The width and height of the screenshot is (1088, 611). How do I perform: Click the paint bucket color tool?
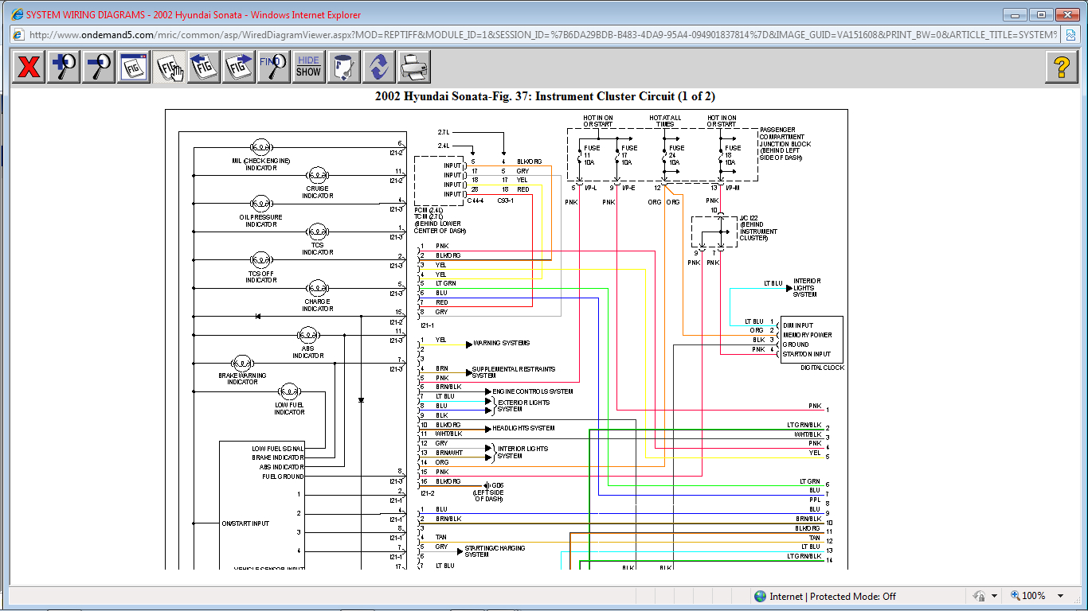pyautogui.click(x=343, y=67)
